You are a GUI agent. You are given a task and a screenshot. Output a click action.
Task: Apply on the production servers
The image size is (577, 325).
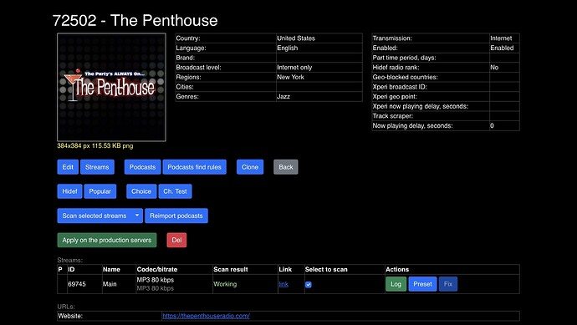[107, 240]
